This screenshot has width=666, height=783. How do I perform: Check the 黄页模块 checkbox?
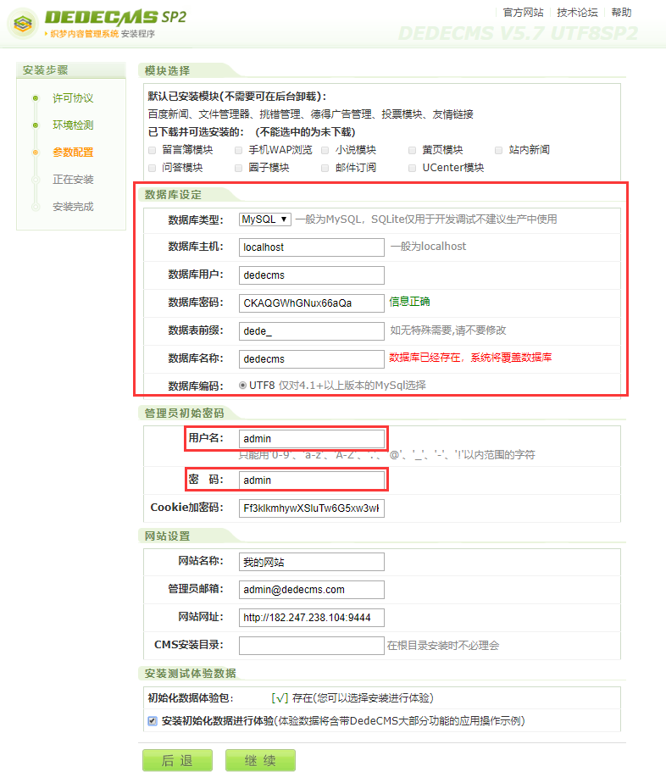(412, 150)
